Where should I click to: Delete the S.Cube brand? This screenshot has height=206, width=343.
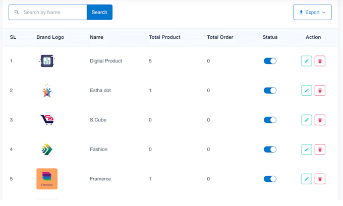320,120
